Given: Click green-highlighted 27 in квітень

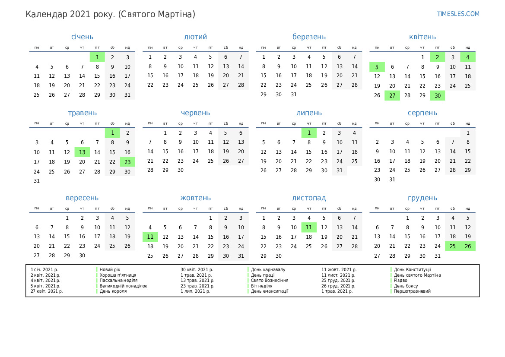Looking at the screenshot, I should [x=392, y=95].
